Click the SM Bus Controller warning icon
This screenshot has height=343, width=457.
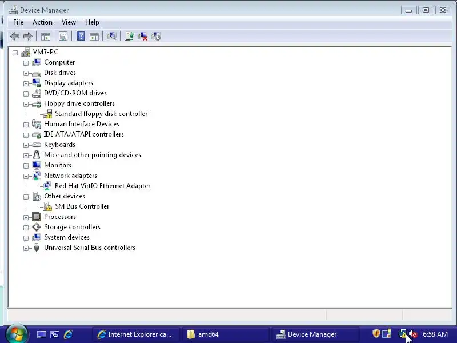48,206
